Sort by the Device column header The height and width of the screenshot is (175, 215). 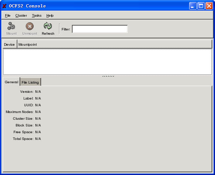pyautogui.click(x=10, y=44)
